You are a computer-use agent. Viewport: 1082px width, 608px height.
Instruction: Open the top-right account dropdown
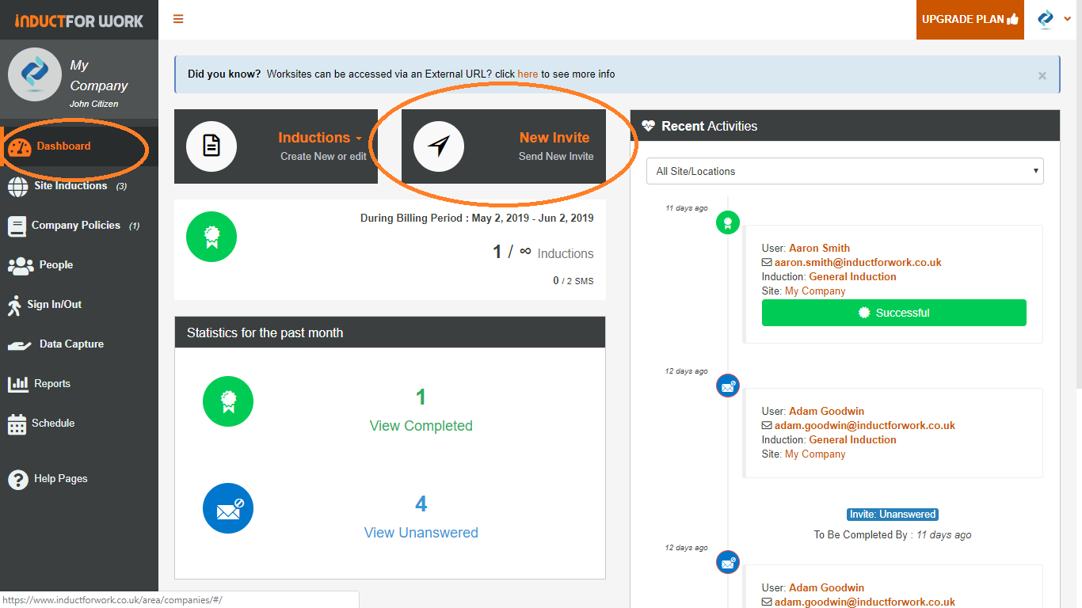click(x=1053, y=19)
